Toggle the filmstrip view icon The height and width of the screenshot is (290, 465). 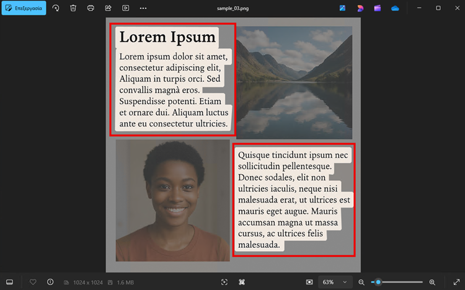coord(9,282)
